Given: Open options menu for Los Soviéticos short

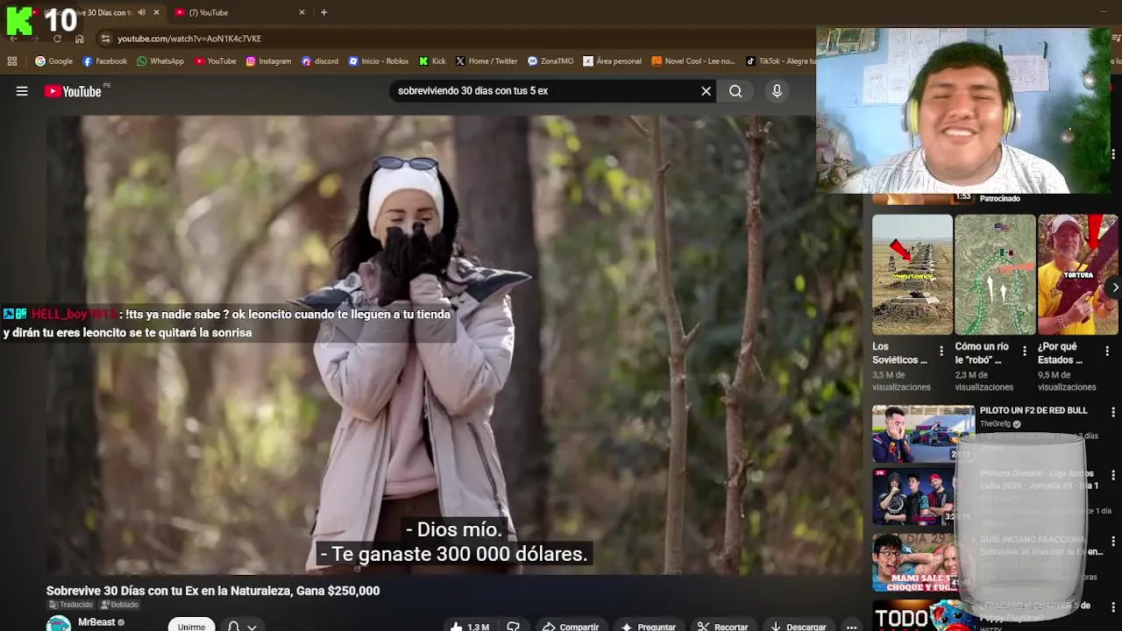Looking at the screenshot, I should pyautogui.click(x=941, y=351).
